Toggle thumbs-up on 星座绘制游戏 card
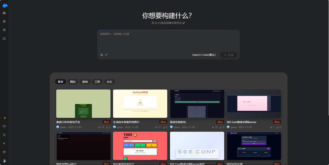This screenshot has height=165, width=329. pos(221,127)
